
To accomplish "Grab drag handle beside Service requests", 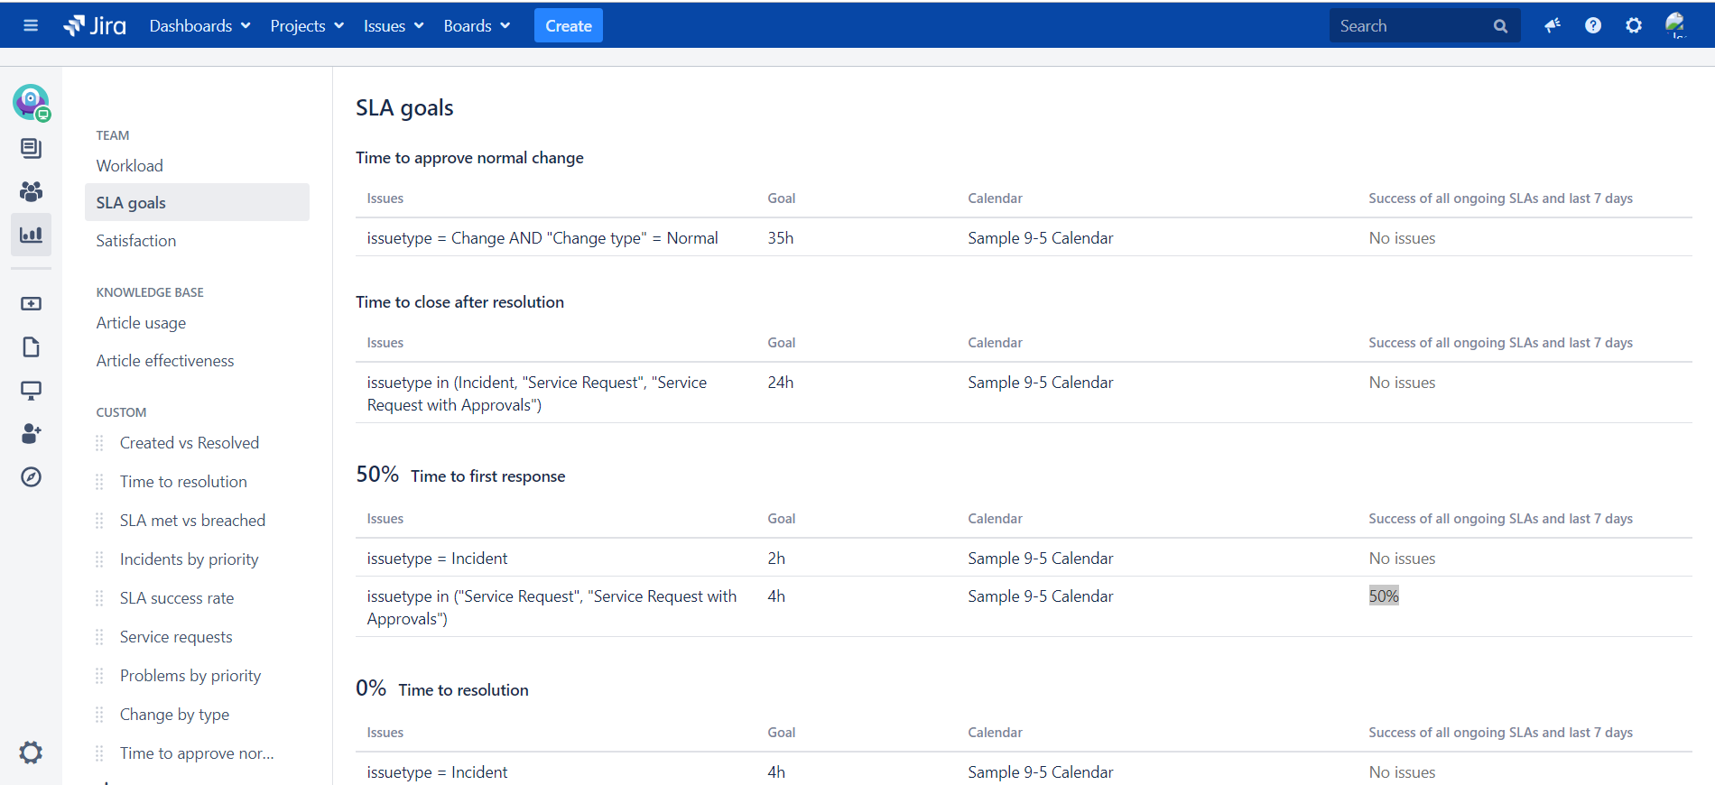I will (99, 637).
